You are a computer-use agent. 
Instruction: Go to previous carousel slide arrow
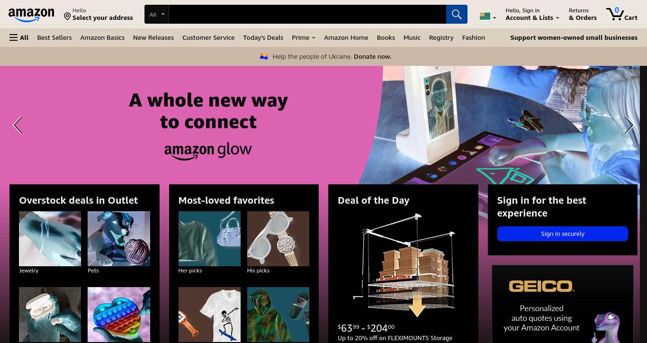coord(18,125)
